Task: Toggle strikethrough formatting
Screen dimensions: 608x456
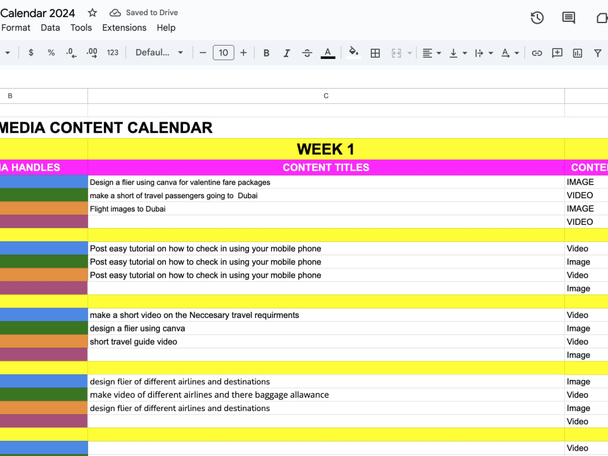Action: click(x=307, y=53)
